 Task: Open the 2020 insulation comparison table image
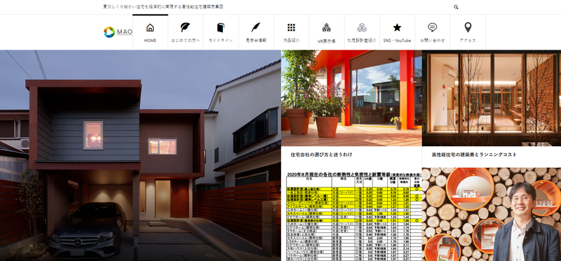click(x=351, y=214)
